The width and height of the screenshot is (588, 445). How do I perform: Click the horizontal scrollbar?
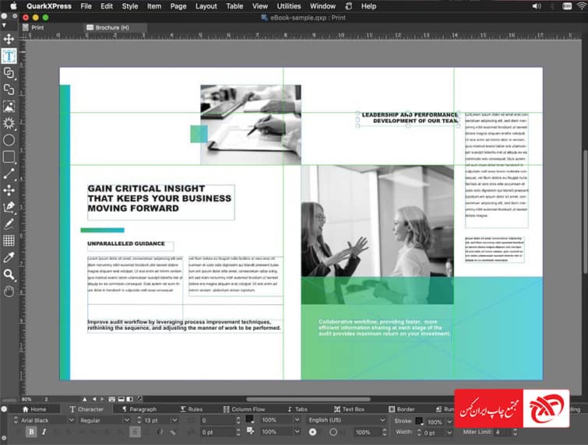coord(308,399)
